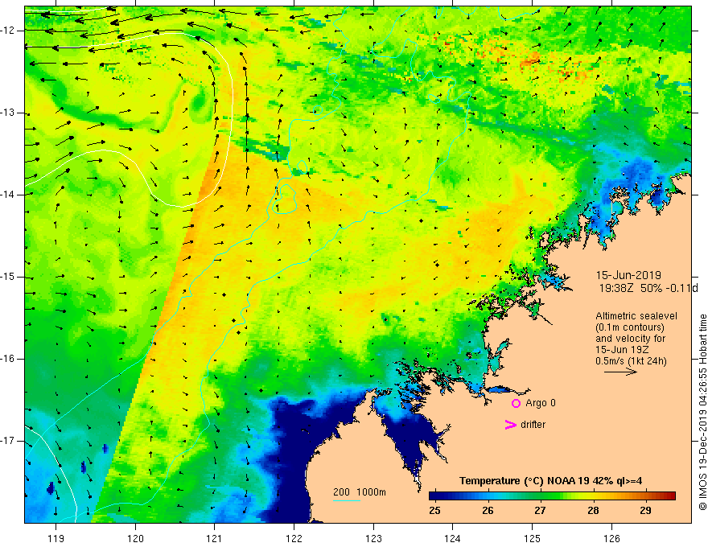Click the 'Temperature (°C) NOAA 19 42% ql>=4' title
Viewport: 708px width, 547px height.
[x=550, y=481]
